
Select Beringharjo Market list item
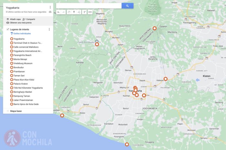tap(21, 92)
